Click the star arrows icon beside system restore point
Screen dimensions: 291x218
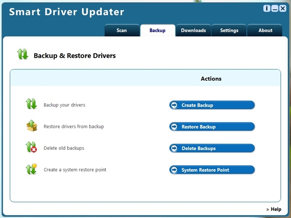pyautogui.click(x=32, y=169)
